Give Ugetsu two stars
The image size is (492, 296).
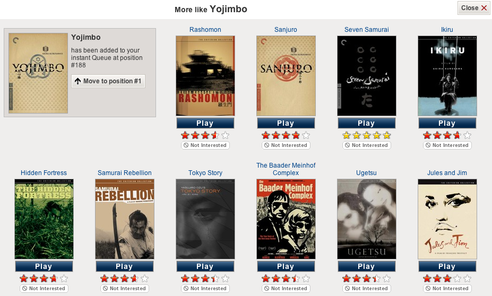357,278
